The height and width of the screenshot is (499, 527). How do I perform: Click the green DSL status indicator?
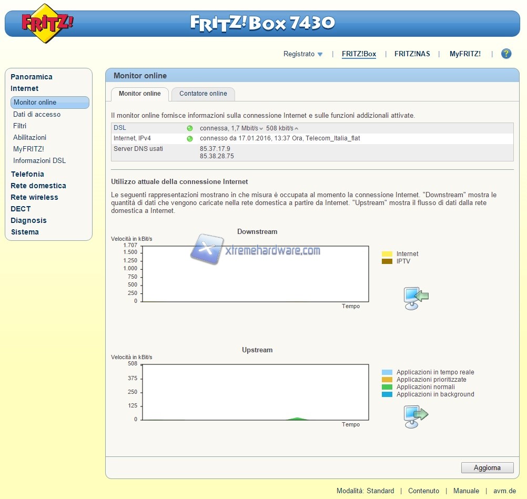tap(190, 128)
